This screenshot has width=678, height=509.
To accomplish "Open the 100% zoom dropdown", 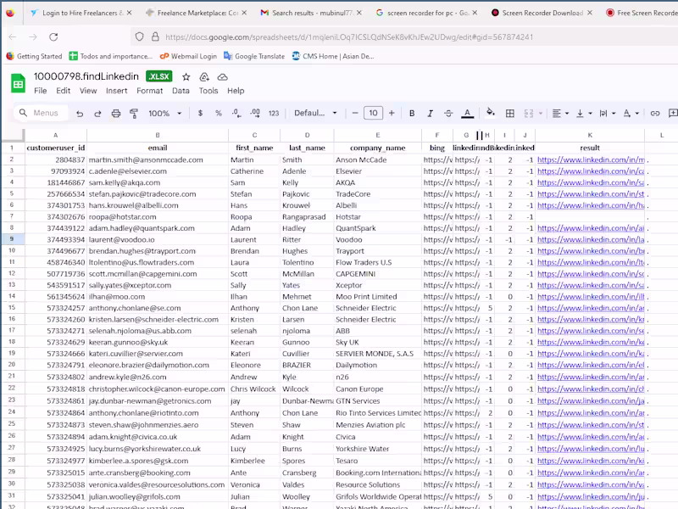I will point(165,113).
